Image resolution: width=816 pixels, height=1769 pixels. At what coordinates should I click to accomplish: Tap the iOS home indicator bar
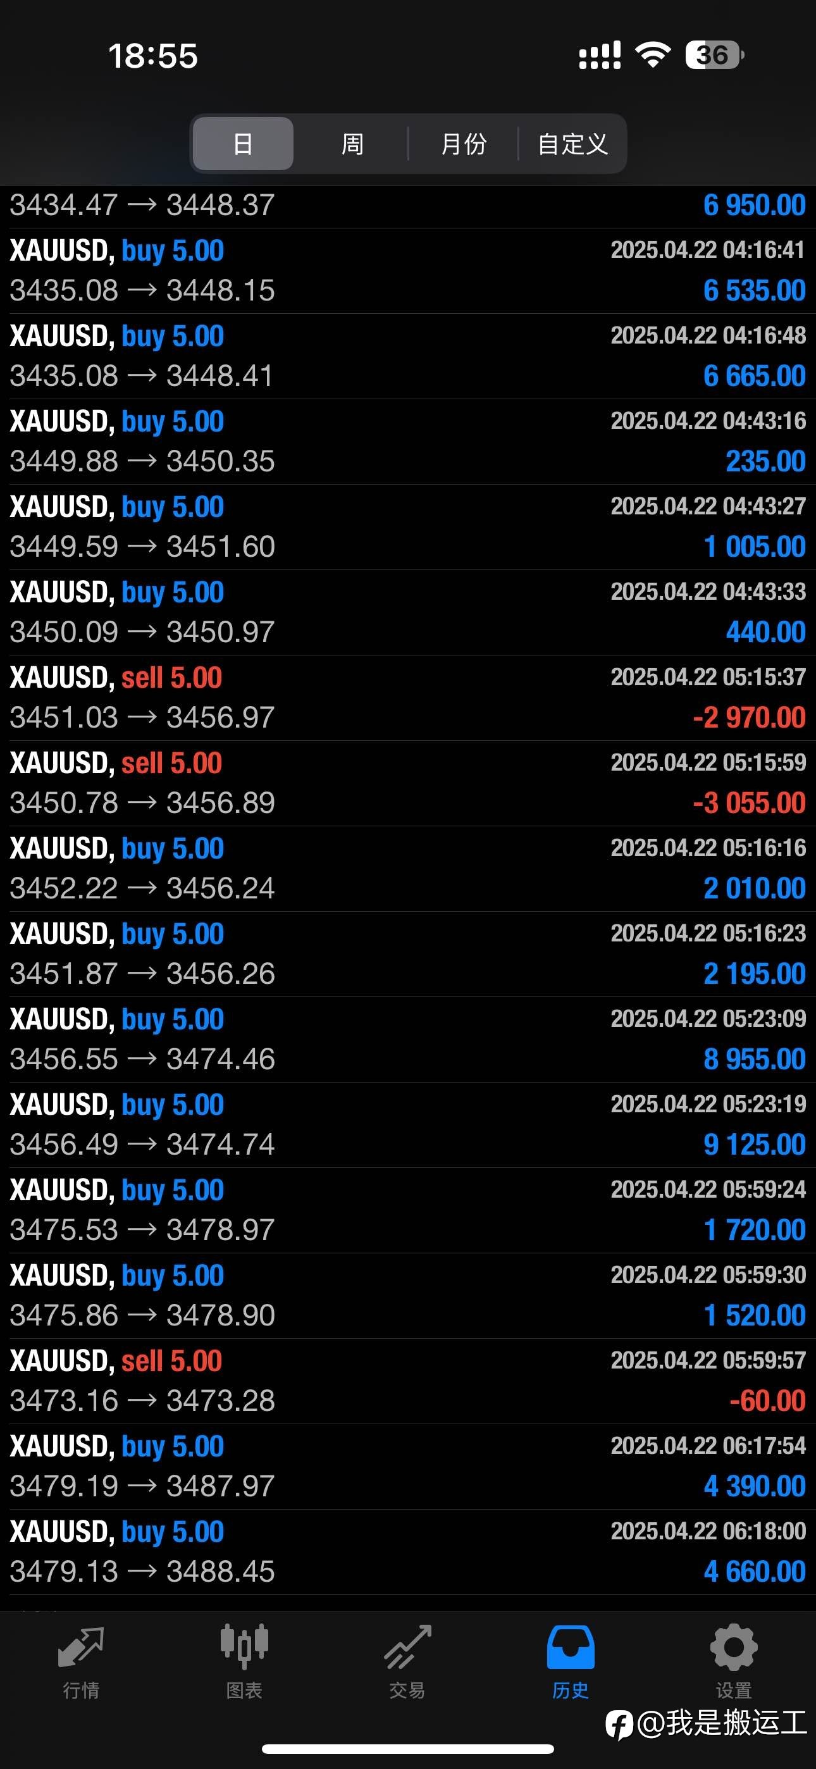pyautogui.click(x=408, y=1748)
